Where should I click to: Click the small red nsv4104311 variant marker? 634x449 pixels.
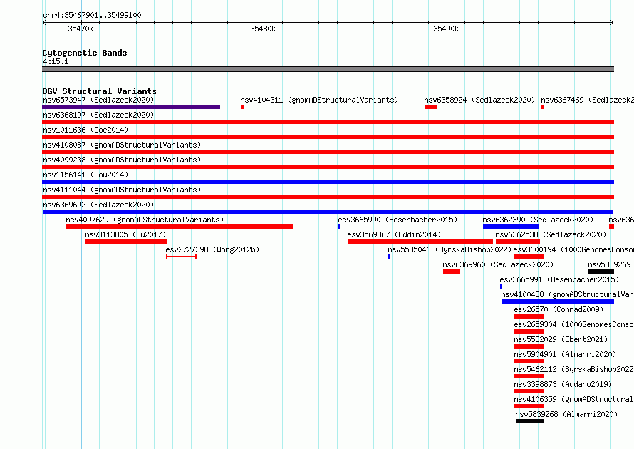pos(243,107)
